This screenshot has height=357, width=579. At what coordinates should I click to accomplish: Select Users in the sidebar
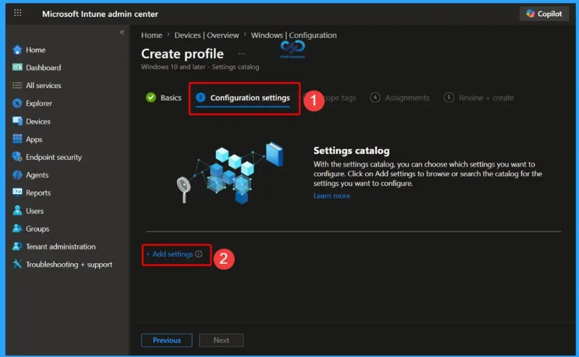click(x=34, y=211)
